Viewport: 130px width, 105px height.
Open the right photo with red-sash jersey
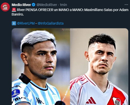(x=99, y=67)
